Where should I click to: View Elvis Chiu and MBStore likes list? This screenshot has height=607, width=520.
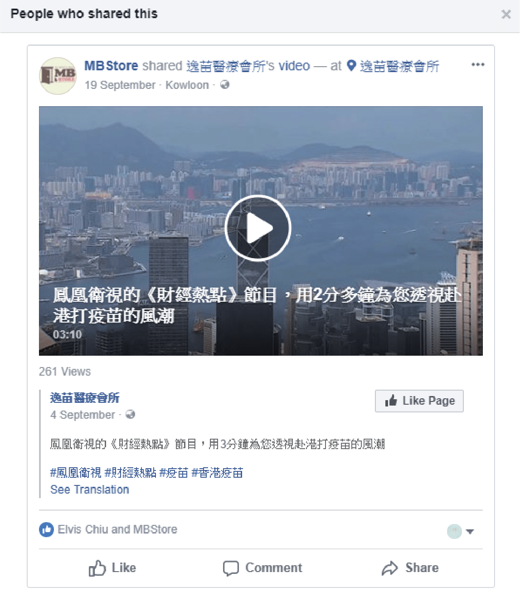pos(117,529)
